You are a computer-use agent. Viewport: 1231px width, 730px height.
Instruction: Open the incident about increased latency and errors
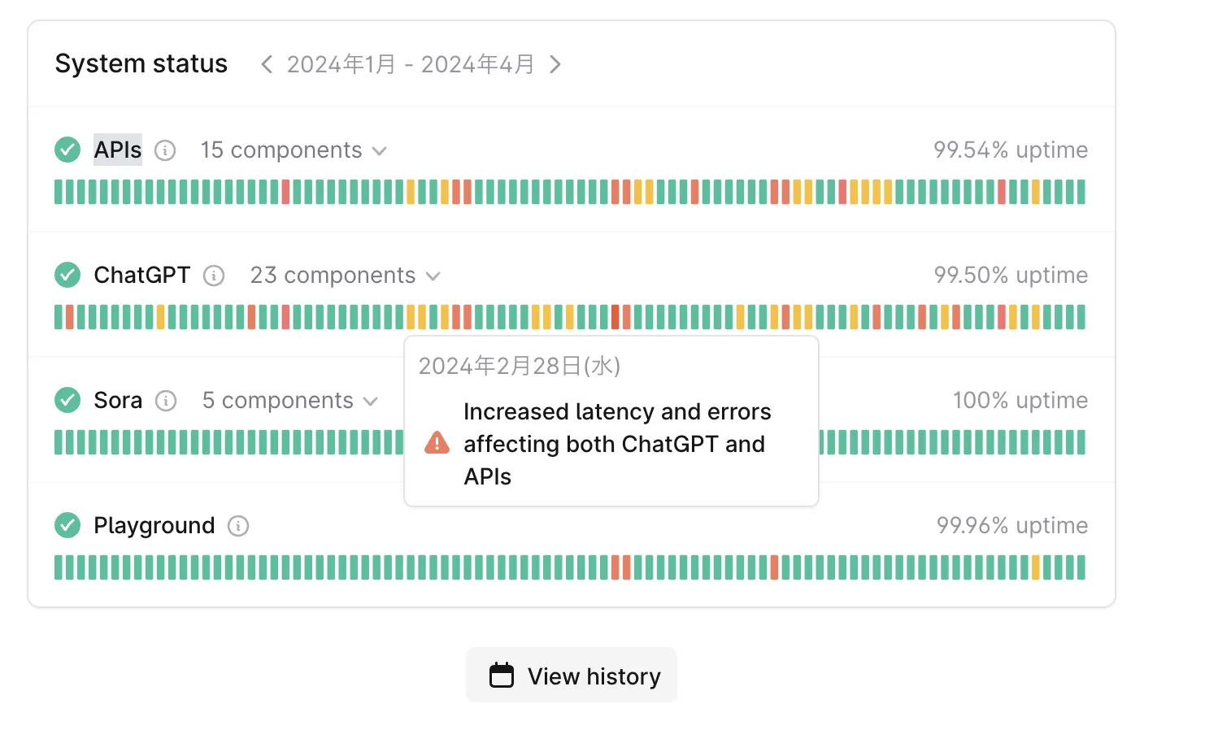pos(616,444)
